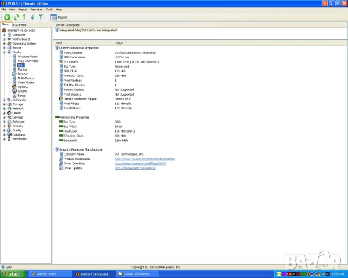Image resolution: width=348 pixels, height=278 pixels.
Task: Click the Device Description column header
Action: 133,25
